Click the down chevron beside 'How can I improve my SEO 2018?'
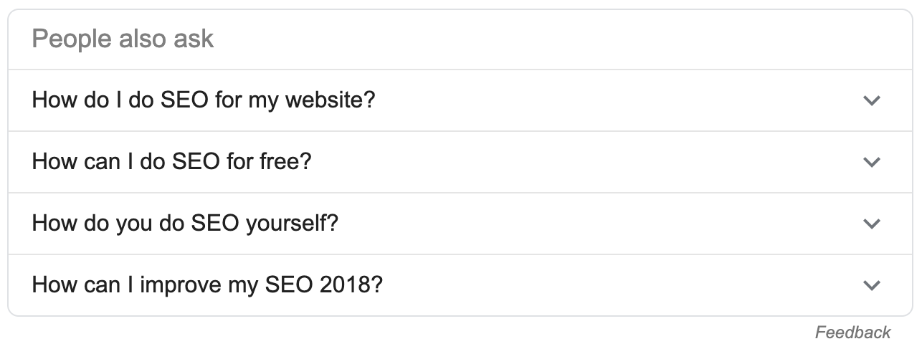Viewport: 922px width, 354px height. (871, 285)
